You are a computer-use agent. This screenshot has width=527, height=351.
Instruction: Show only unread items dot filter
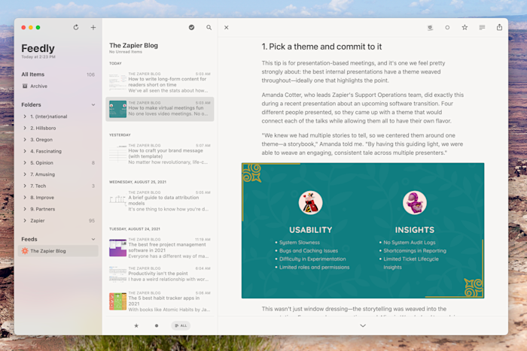click(x=157, y=325)
